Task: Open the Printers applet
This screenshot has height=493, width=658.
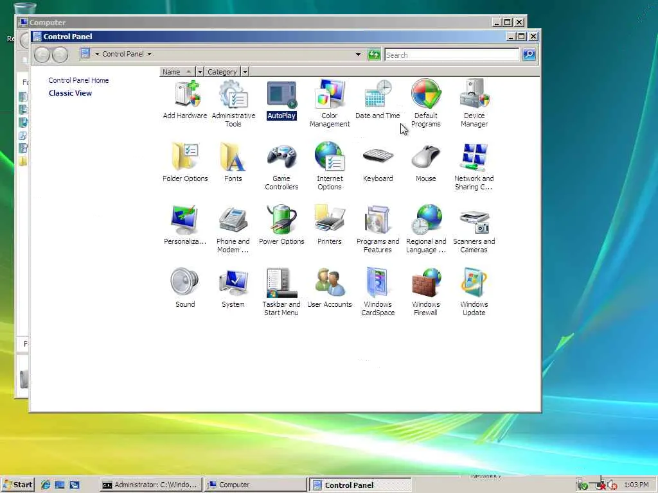Action: [x=330, y=225]
